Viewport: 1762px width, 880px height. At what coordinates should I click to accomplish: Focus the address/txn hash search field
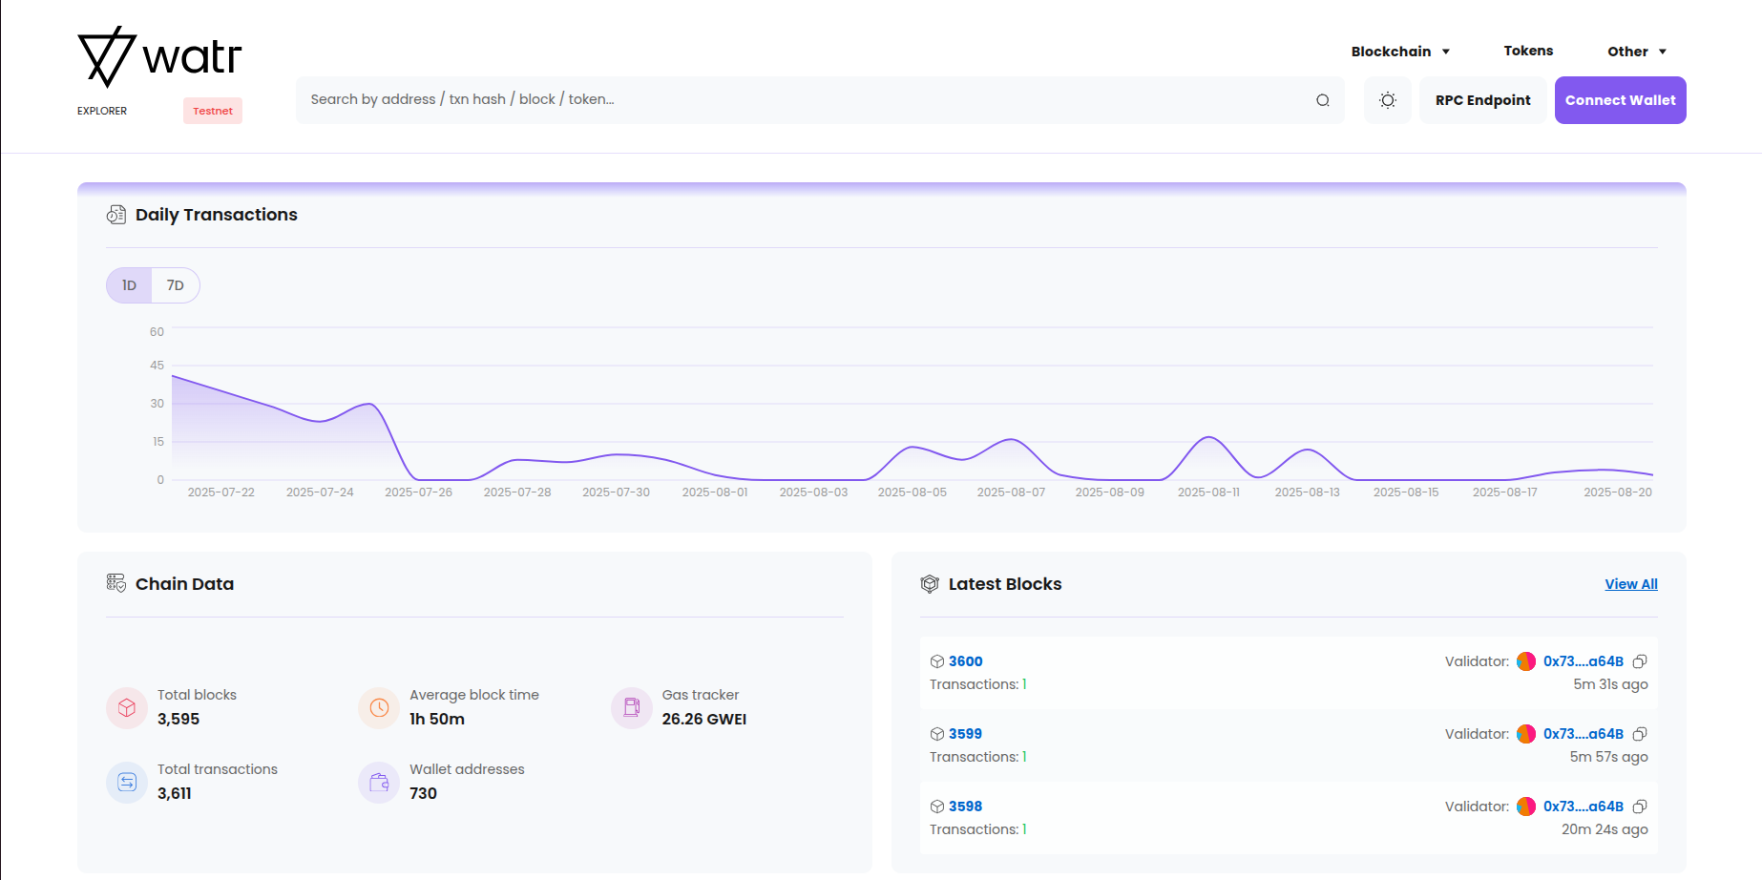click(802, 100)
